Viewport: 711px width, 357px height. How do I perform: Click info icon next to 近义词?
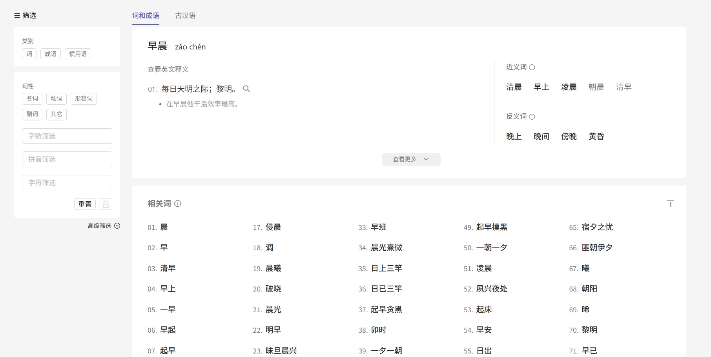532,67
